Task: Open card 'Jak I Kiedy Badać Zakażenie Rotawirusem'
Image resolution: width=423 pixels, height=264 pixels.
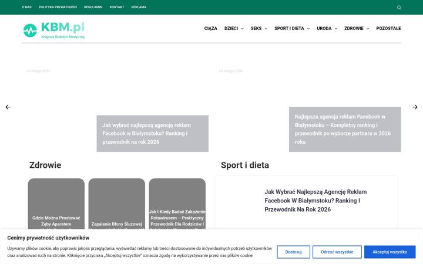Action: click(x=177, y=204)
